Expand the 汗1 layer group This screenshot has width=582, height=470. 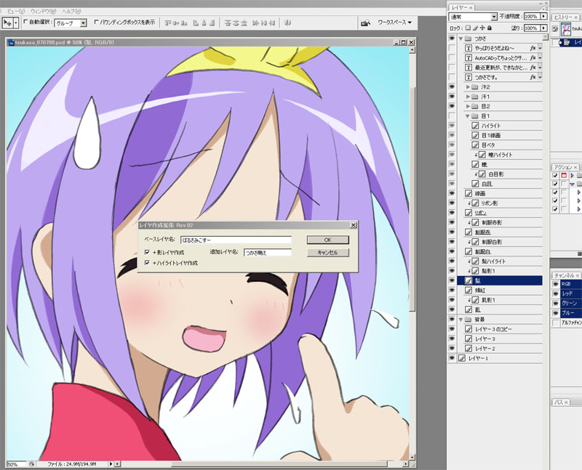pos(468,97)
